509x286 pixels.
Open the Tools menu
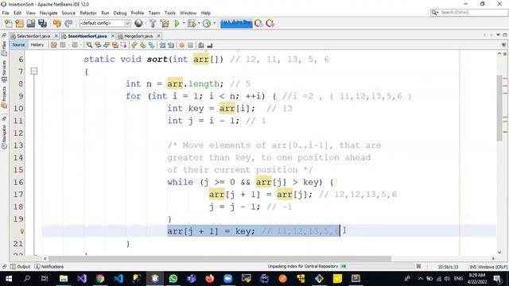[x=169, y=13]
